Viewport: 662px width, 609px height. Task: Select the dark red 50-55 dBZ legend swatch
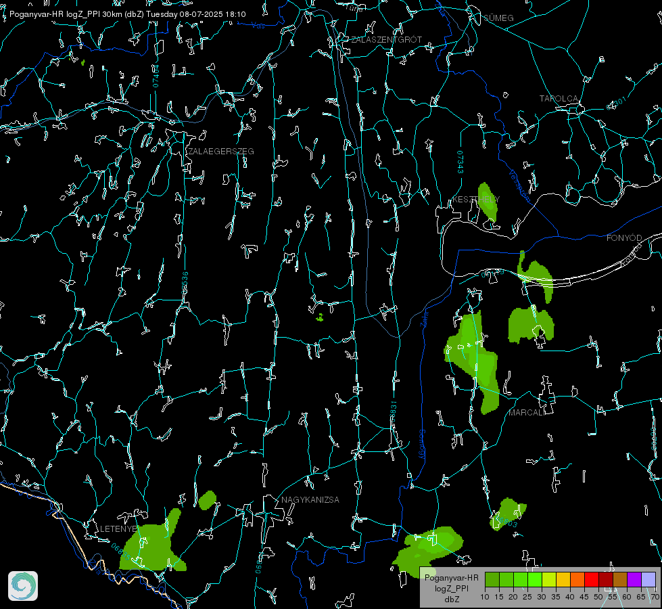point(606,579)
